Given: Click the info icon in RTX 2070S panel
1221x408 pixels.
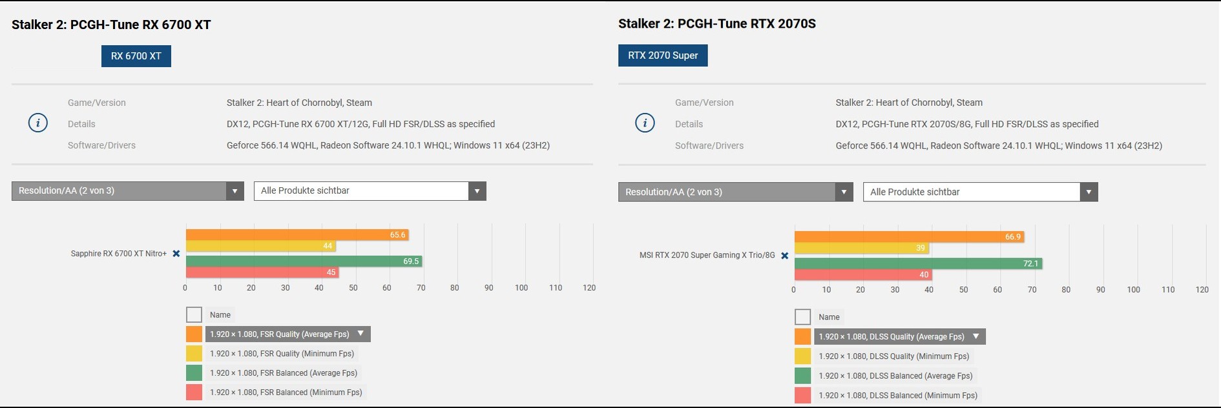Looking at the screenshot, I should [645, 123].
